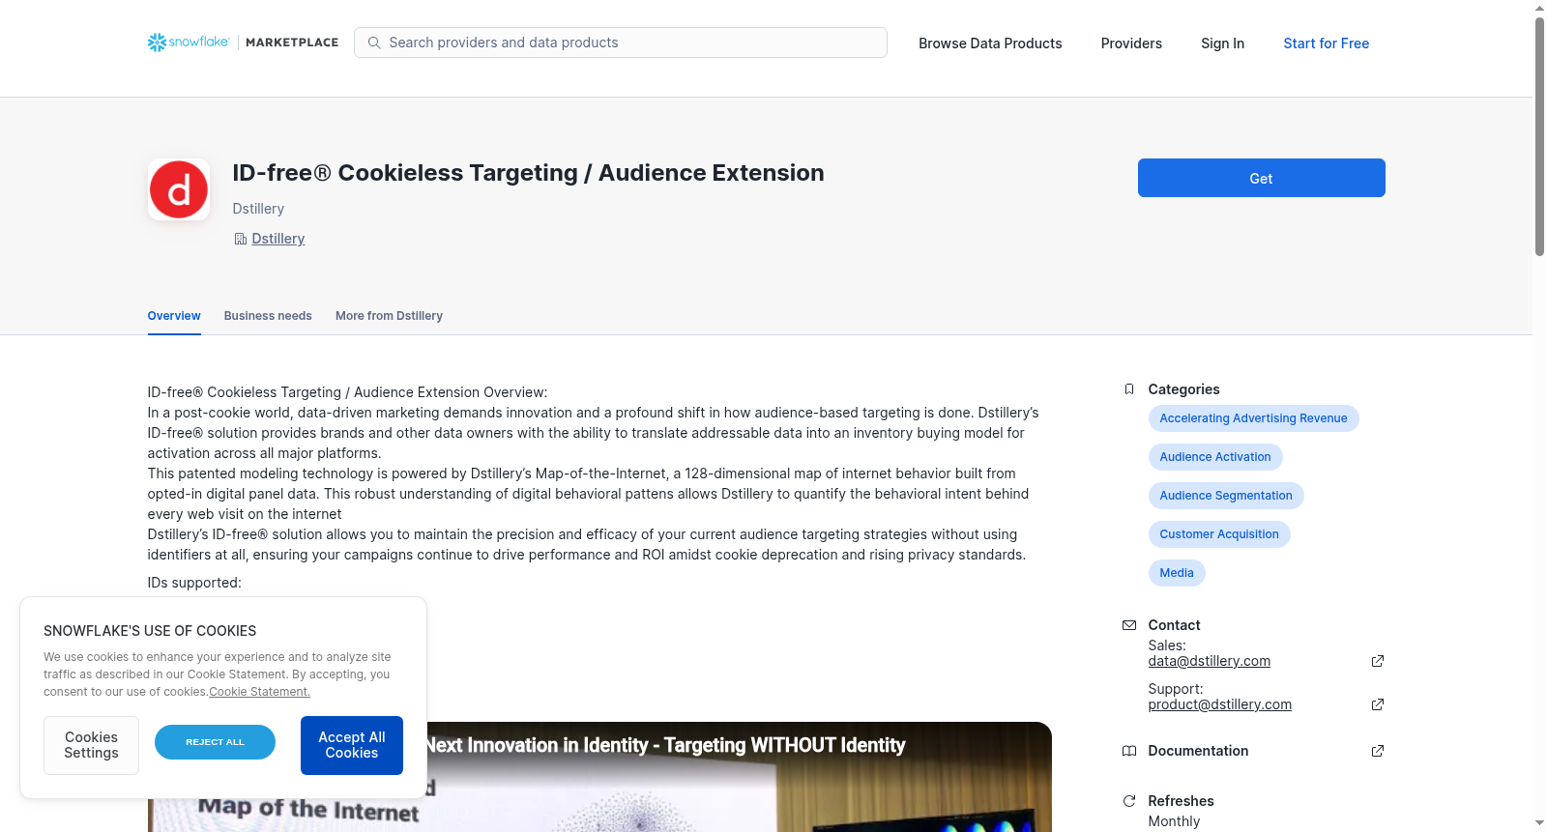The image size is (1547, 832).
Task: Click the Dstillery red logo icon
Action: (179, 189)
